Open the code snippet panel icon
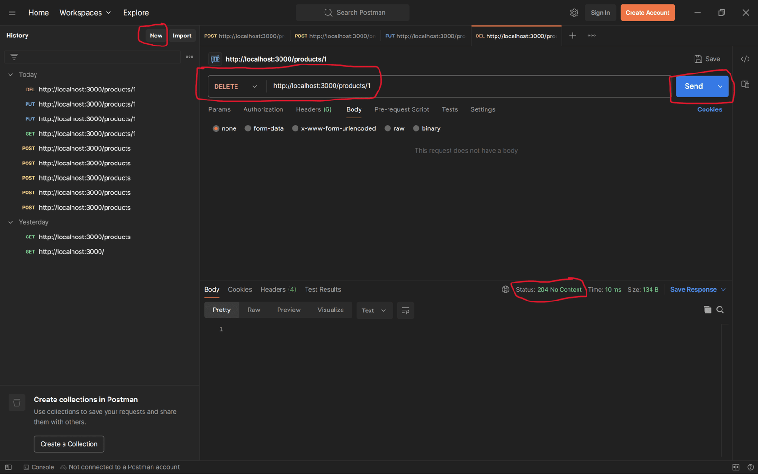Image resolution: width=758 pixels, height=474 pixels. point(745,59)
